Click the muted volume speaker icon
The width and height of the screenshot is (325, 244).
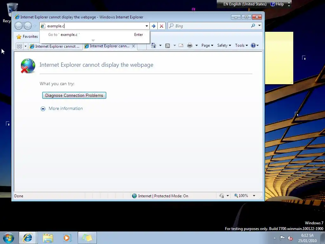tap(290, 238)
